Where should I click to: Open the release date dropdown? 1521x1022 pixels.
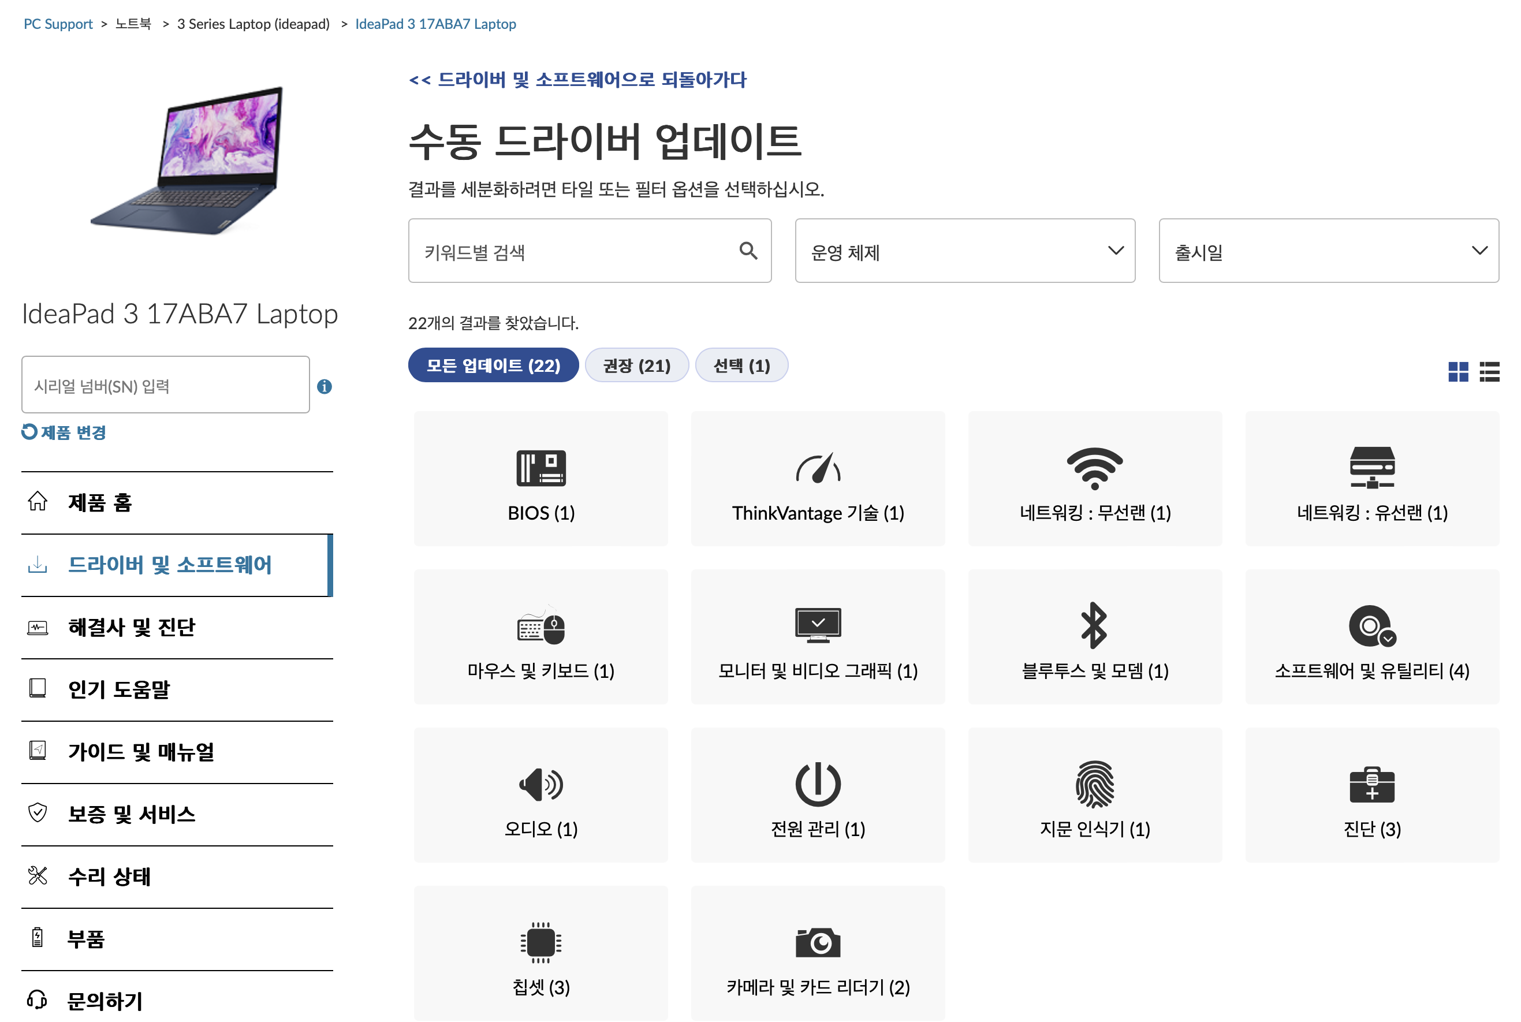pos(1328,251)
